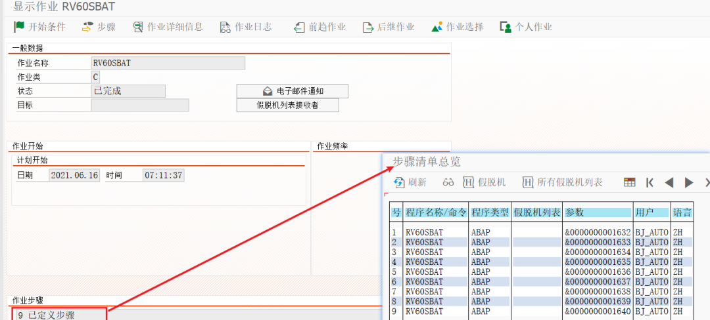Open 作业日志 from the toolbar
Screen dimensions: 710x320
pyautogui.click(x=246, y=27)
